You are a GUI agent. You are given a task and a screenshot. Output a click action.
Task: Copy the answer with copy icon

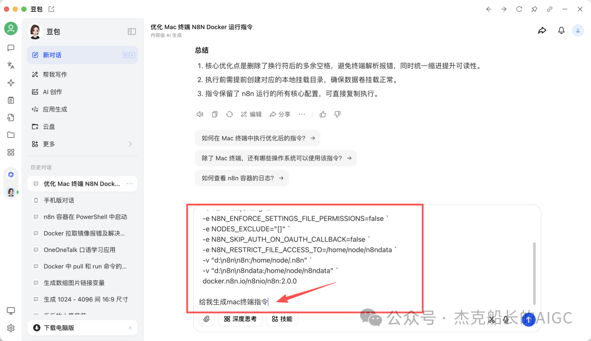[215, 114]
